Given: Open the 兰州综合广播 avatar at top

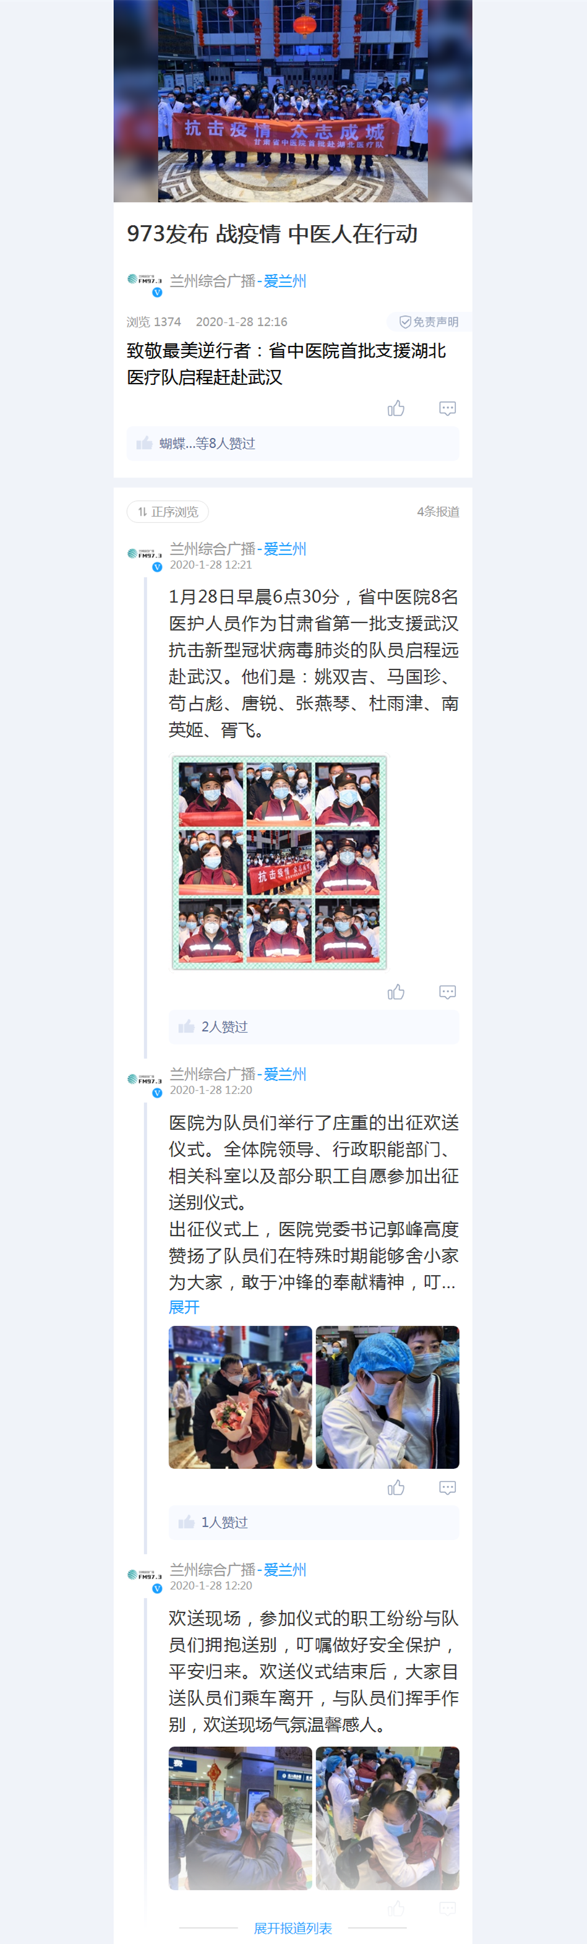Looking at the screenshot, I should [x=145, y=283].
